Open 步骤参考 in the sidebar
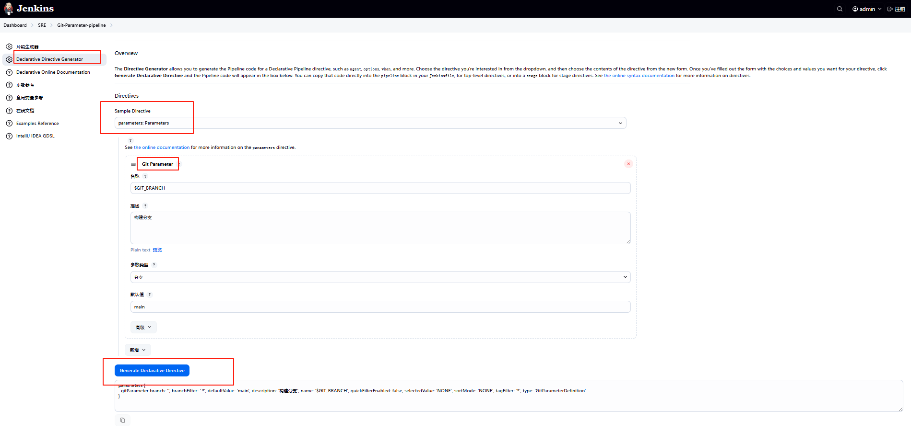 tap(25, 85)
